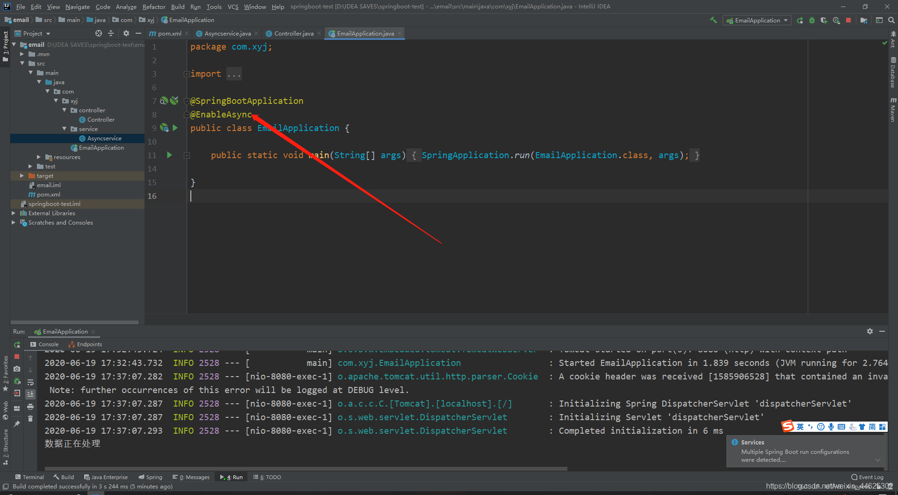This screenshot has height=495, width=898.
Task: Close the EmailApplication.java editor tab
Action: 399,33
